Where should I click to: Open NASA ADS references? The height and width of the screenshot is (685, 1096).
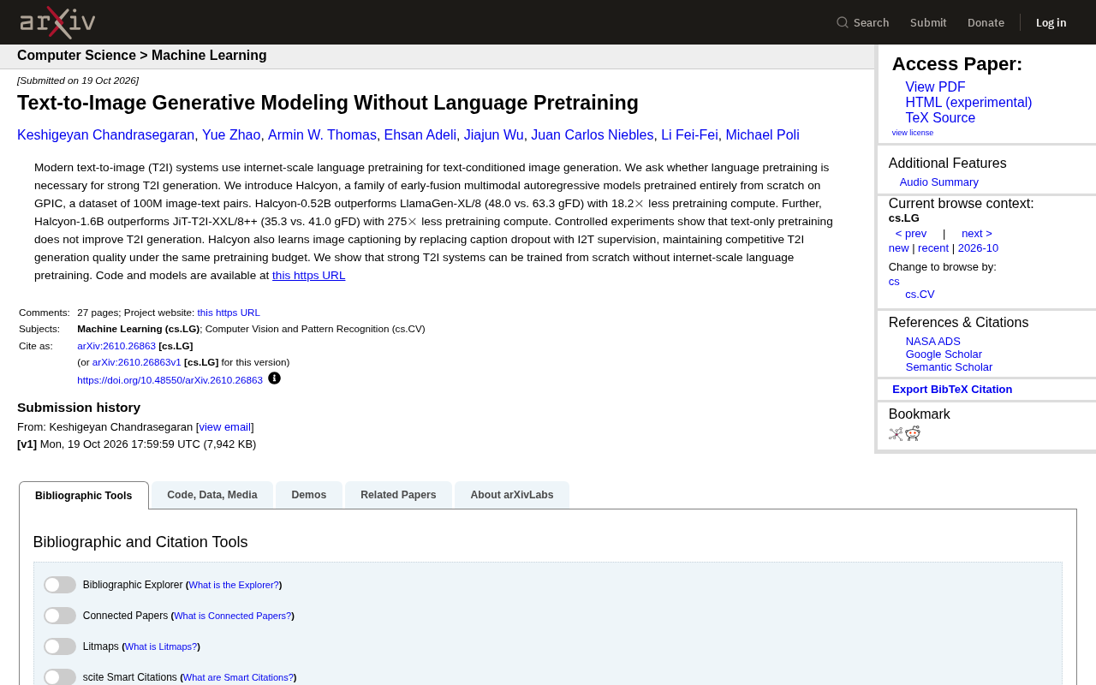[932, 342]
